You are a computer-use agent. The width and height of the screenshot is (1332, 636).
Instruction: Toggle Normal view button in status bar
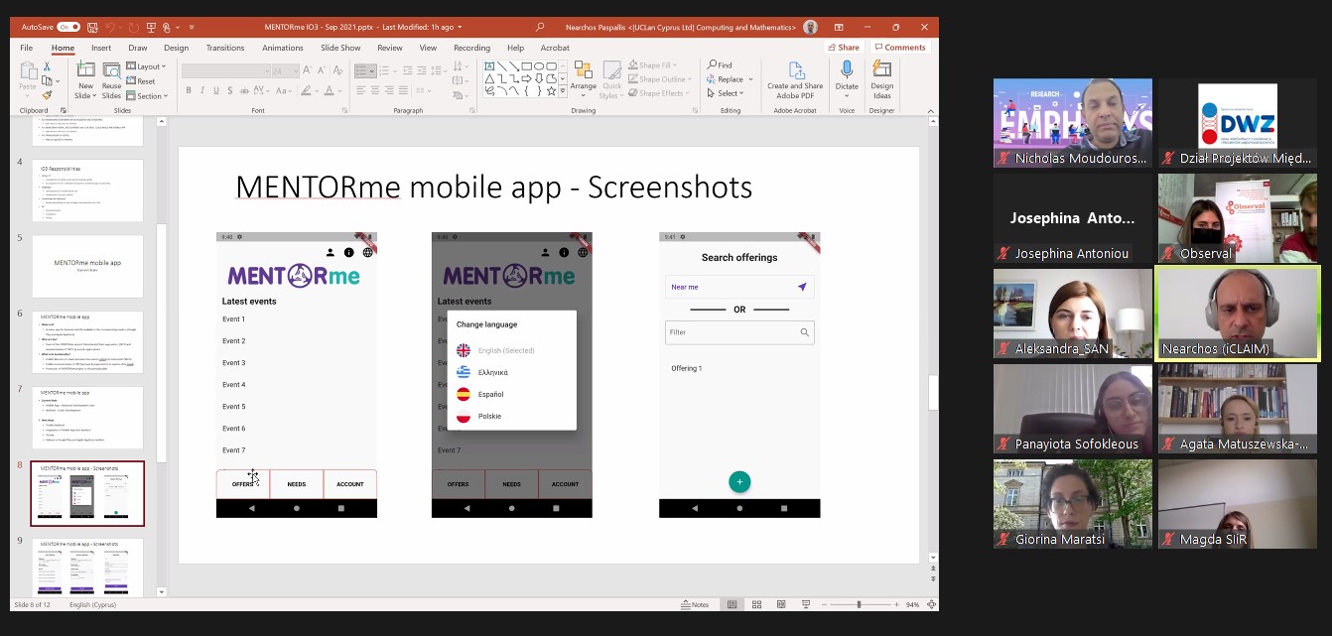point(732,604)
